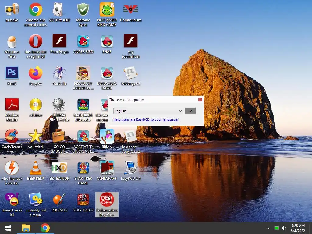The image size is (312, 234).
Task: Click the Go button
Action: click(190, 111)
